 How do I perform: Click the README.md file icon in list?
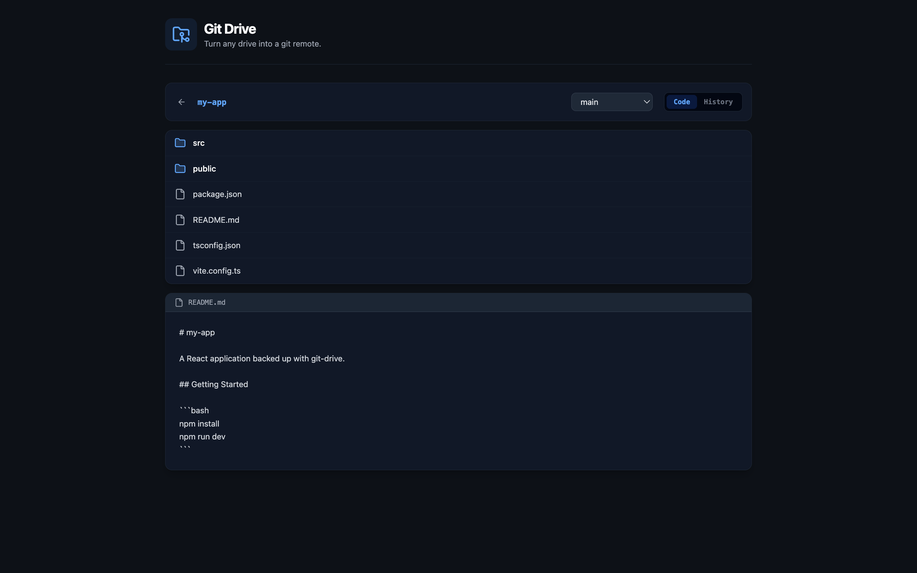[x=180, y=220]
